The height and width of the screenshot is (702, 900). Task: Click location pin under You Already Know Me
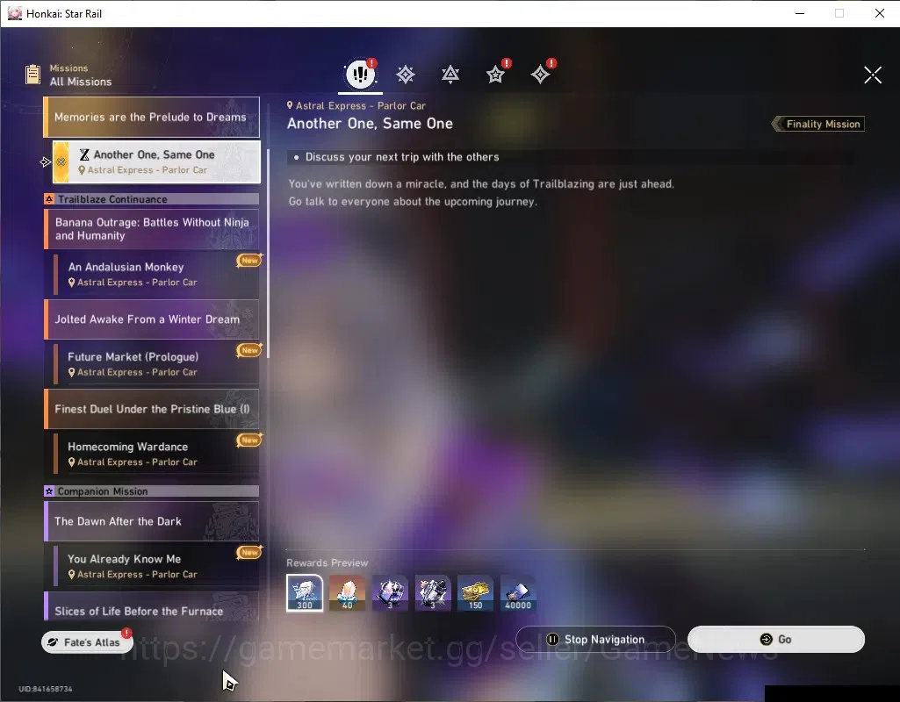(x=72, y=574)
